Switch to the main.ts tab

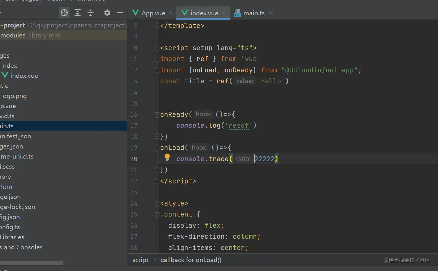click(253, 13)
